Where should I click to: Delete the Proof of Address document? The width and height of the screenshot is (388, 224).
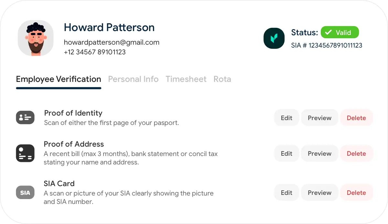(x=356, y=153)
